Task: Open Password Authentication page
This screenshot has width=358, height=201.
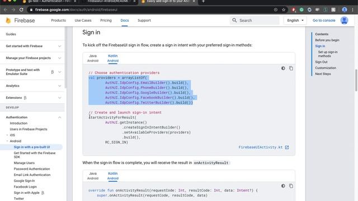Action: pyautogui.click(x=32, y=169)
